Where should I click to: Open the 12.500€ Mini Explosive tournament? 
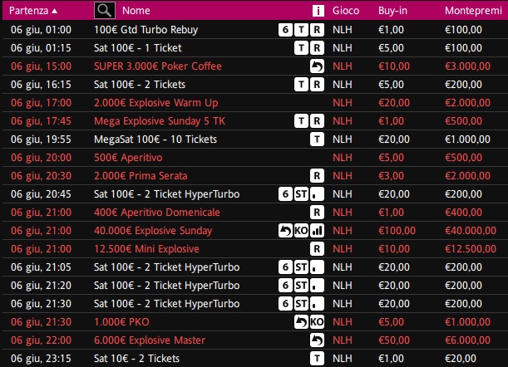(146, 248)
